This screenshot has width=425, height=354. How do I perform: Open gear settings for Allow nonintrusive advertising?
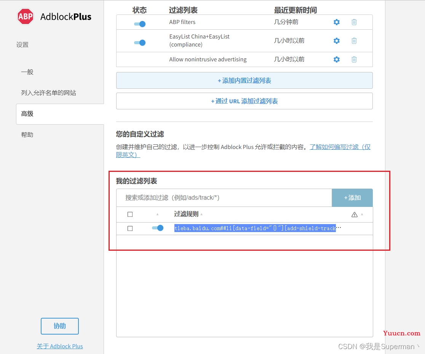point(336,59)
